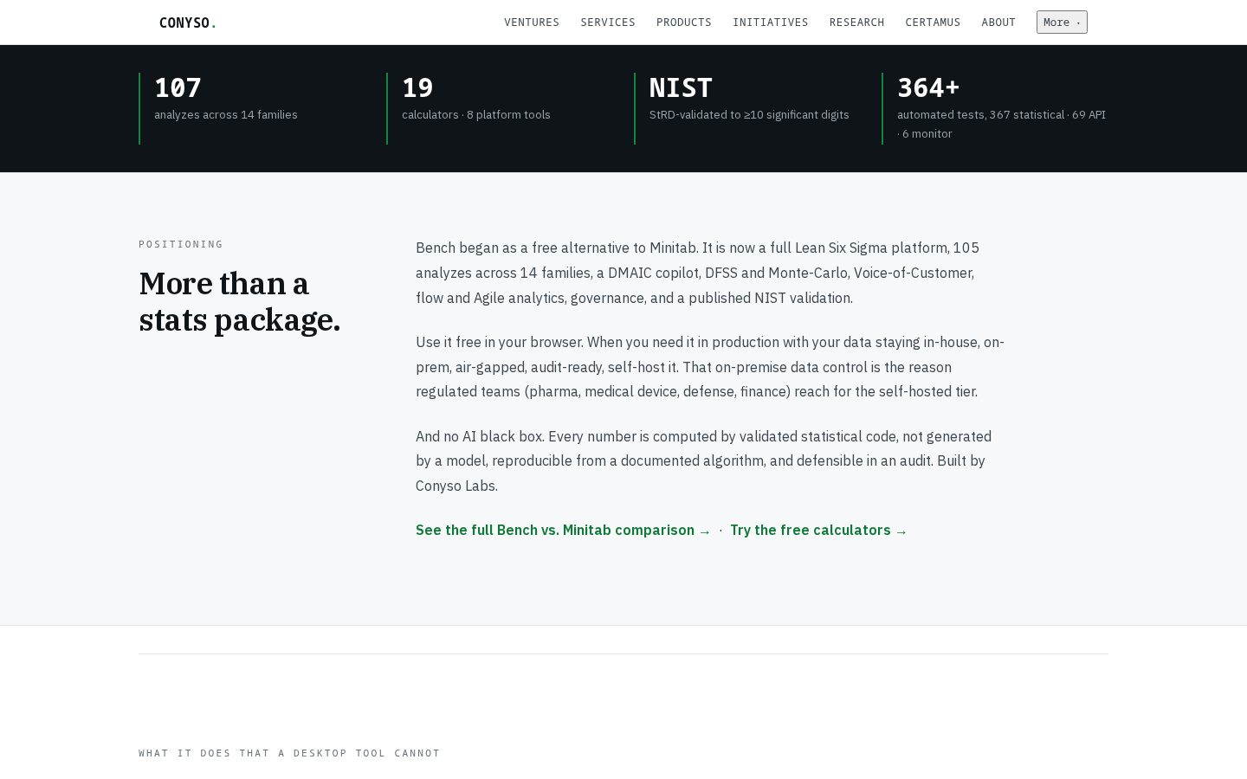Screen dimensions: 1247x779
Task: Select Initiatives in the navigation
Action: click(771, 23)
